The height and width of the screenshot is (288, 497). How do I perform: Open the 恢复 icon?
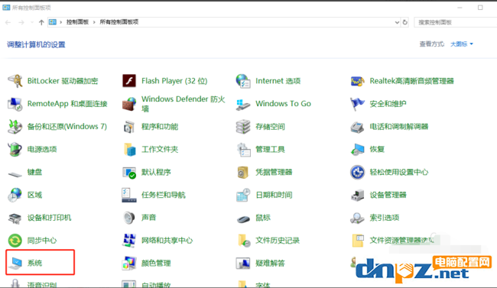point(357,149)
